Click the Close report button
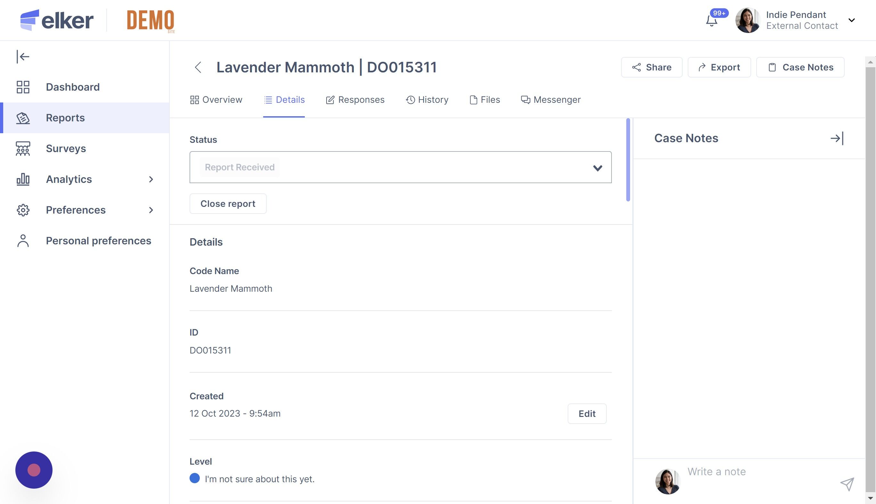This screenshot has height=504, width=876. tap(228, 204)
